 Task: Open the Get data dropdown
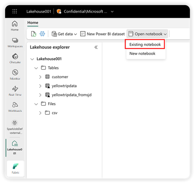coord(64,34)
